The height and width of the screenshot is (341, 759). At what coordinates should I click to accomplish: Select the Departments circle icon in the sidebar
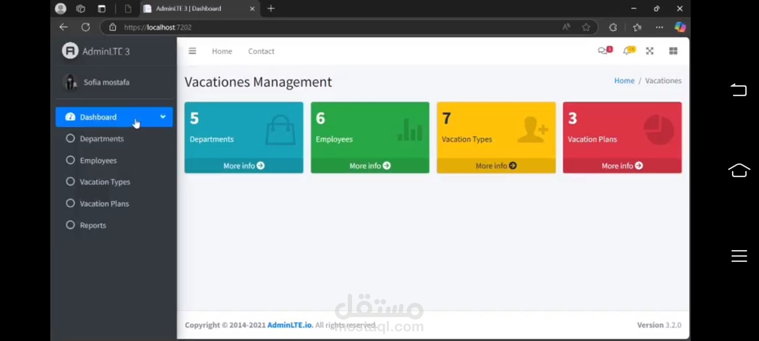(70, 138)
